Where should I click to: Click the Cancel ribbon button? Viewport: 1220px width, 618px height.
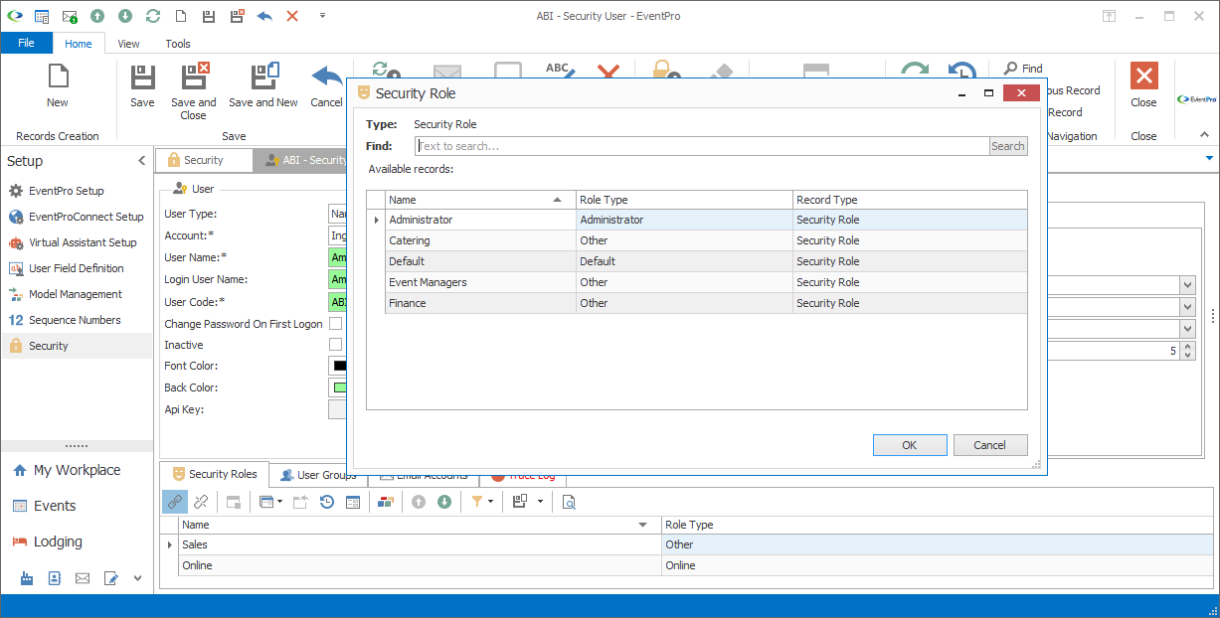(326, 85)
